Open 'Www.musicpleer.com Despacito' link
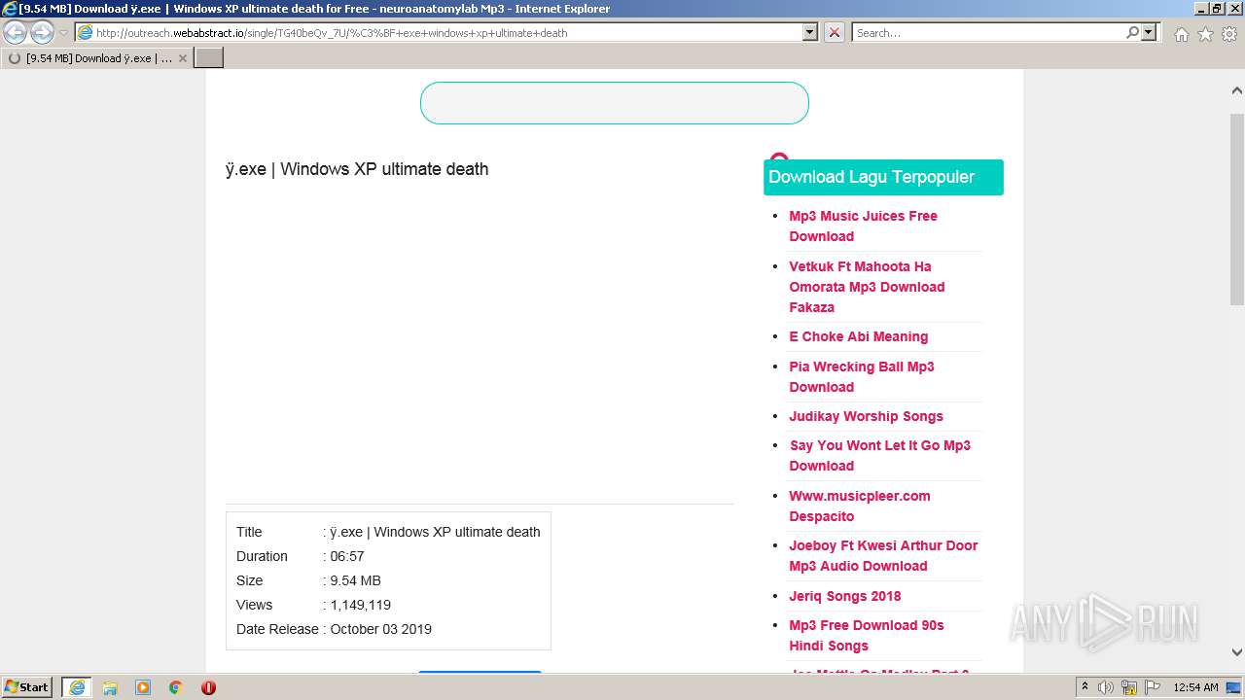 [x=859, y=506]
